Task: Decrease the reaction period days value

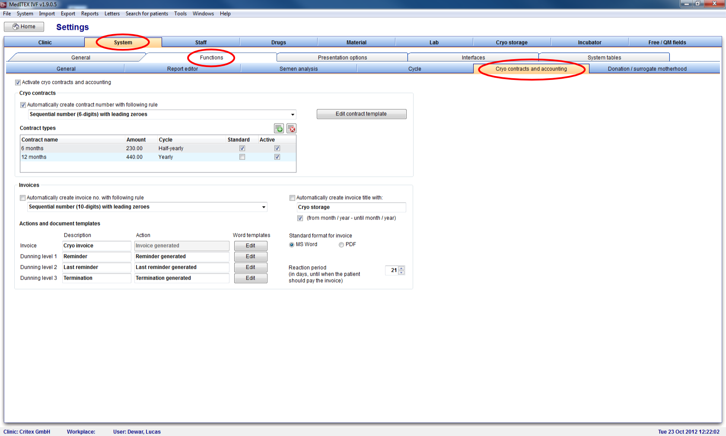Action: coord(401,272)
